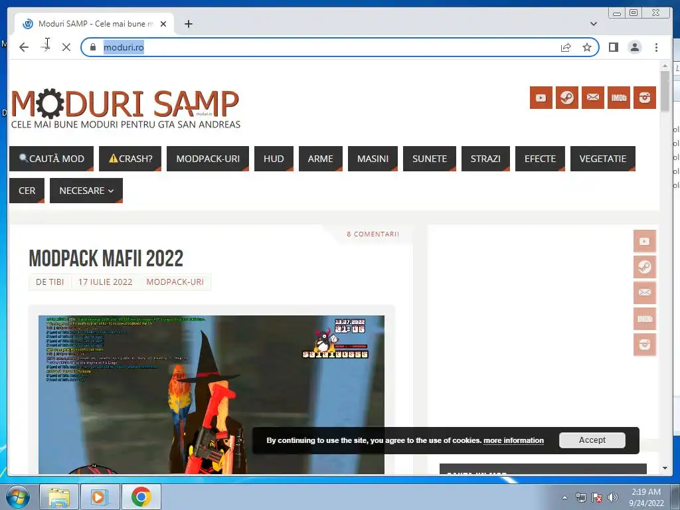Open the MODPACK MAFII 2022 post title
This screenshot has width=680, height=510.
pos(106,258)
